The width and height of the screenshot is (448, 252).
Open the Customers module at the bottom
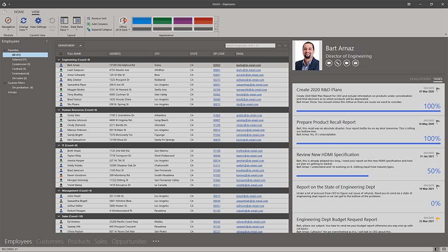coord(50,241)
